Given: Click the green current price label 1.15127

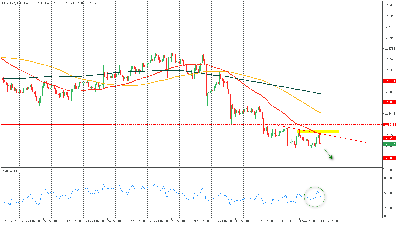Looking at the screenshot, I should 389,144.
